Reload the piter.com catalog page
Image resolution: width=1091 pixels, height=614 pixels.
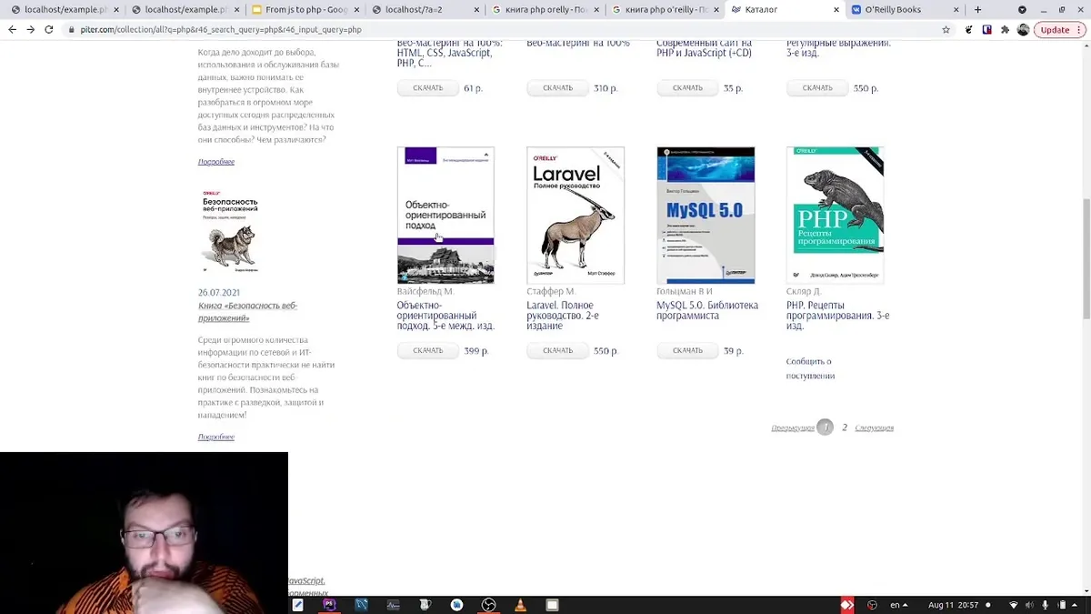click(50, 29)
